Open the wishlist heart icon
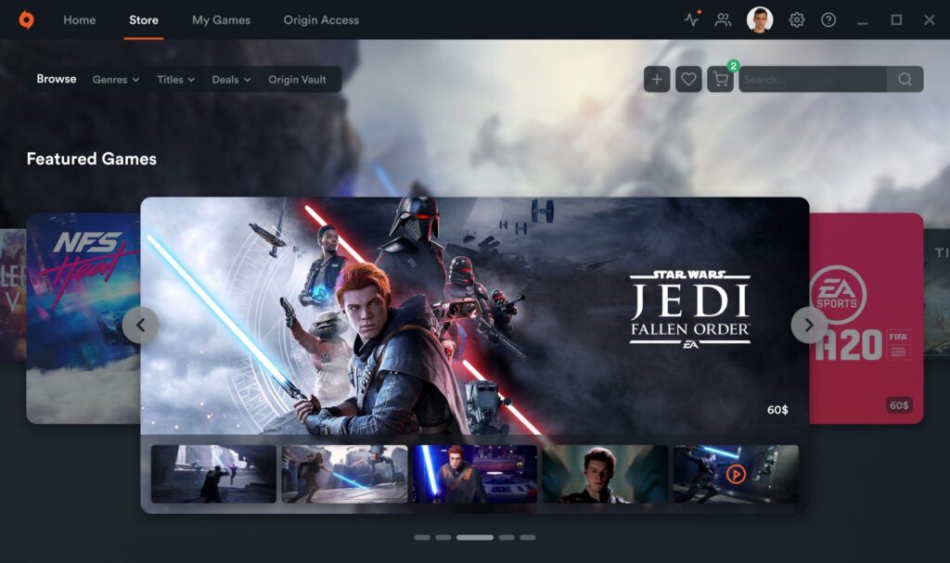 click(688, 79)
